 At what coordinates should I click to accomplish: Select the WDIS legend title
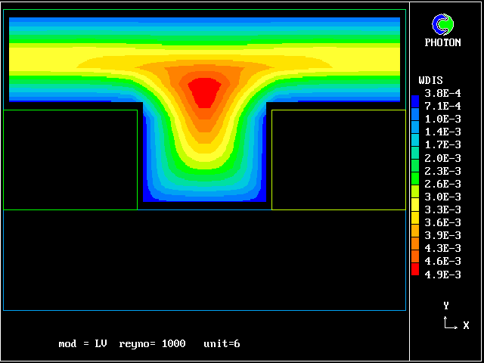(x=430, y=80)
